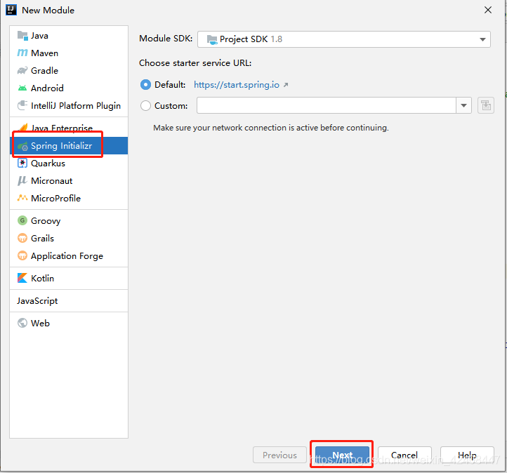
Task: Click the Maven module icon
Action: 22,53
